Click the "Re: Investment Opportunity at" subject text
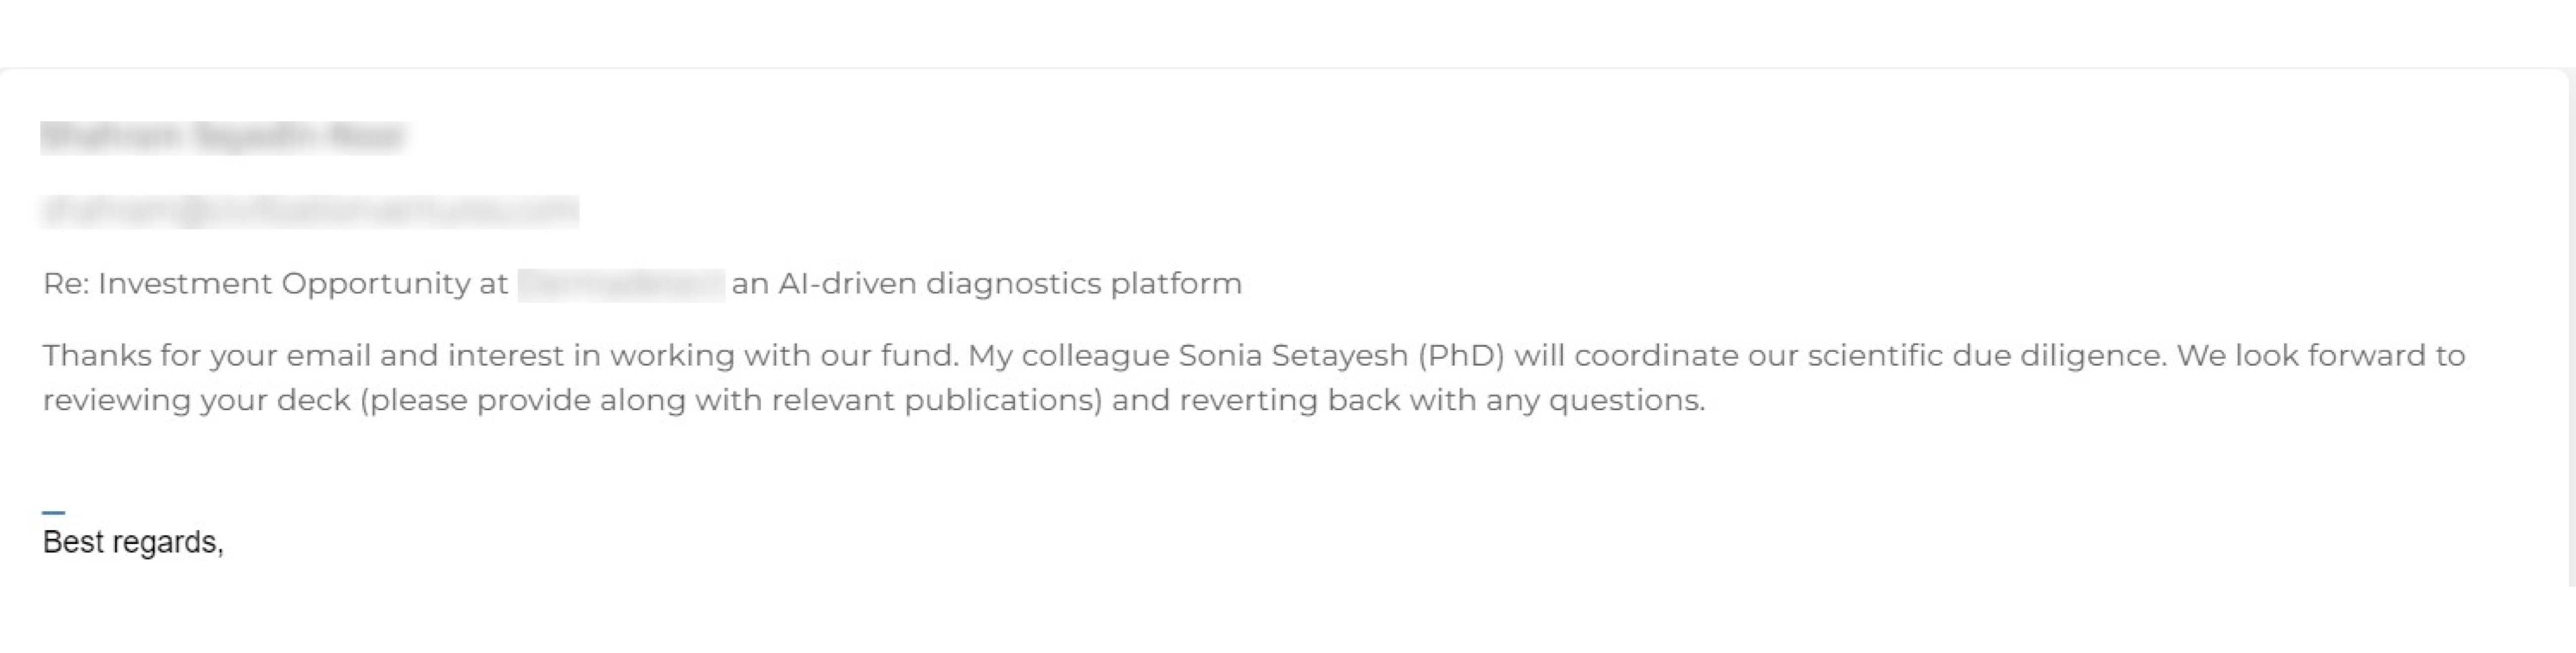Image resolution: width=2576 pixels, height=653 pixels. [275, 284]
